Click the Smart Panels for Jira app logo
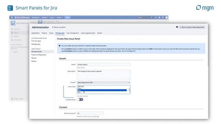The width and height of the screenshot is (221, 124). point(10,8)
